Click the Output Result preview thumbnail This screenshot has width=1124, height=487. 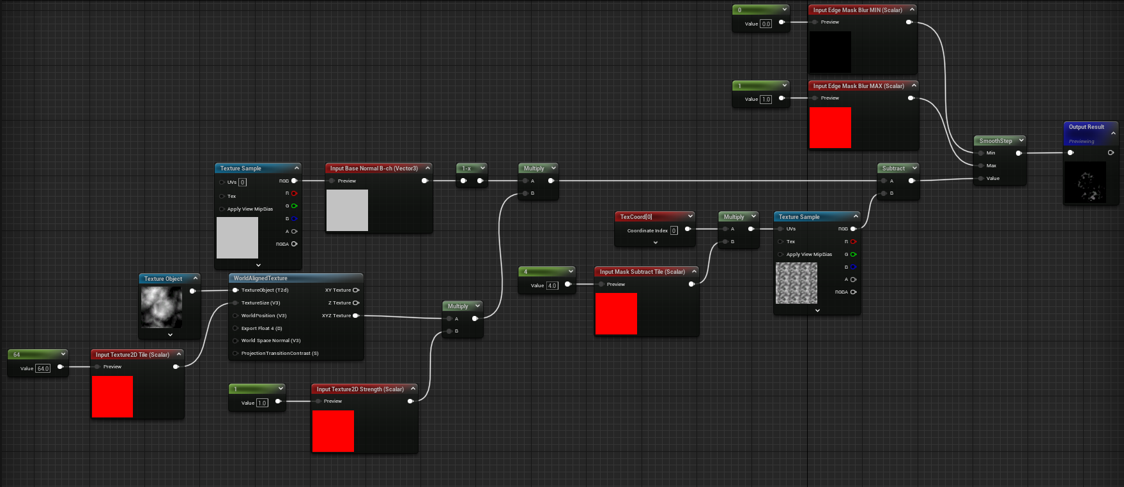coord(1085,182)
